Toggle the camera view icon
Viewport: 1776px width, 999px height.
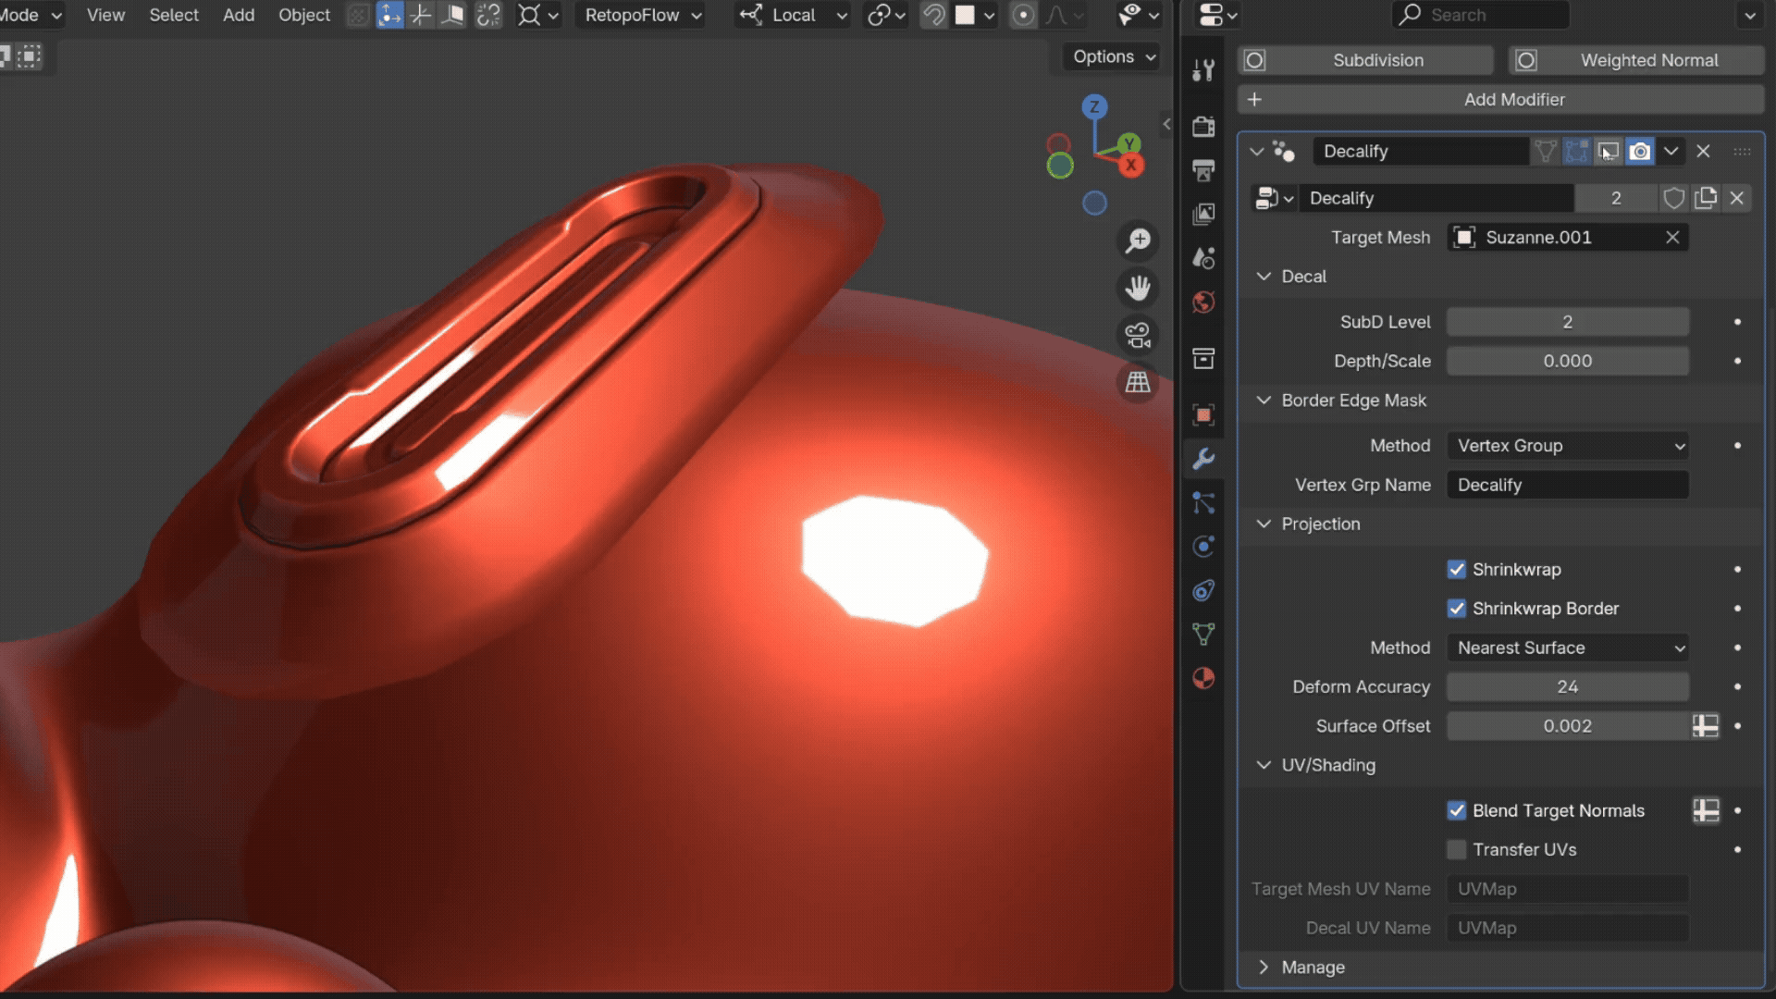[1138, 335]
